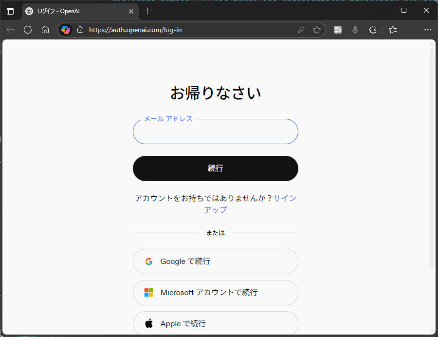Image resolution: width=438 pixels, height=337 pixels.
Task: Open the favorites hub icon
Action: (x=393, y=30)
